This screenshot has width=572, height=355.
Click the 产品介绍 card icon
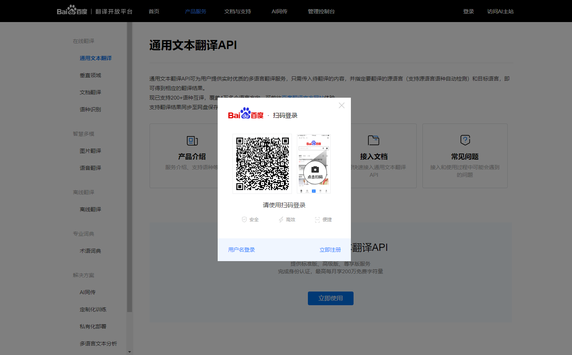click(x=192, y=141)
